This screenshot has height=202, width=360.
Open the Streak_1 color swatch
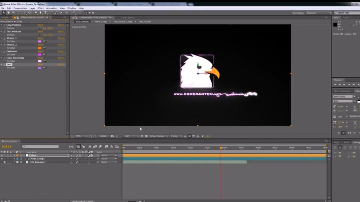pos(40,42)
